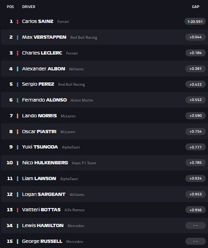The width and height of the screenshot is (208, 248).
Task: Open Fernando Alonso driver entry
Action: pyautogui.click(x=44, y=100)
